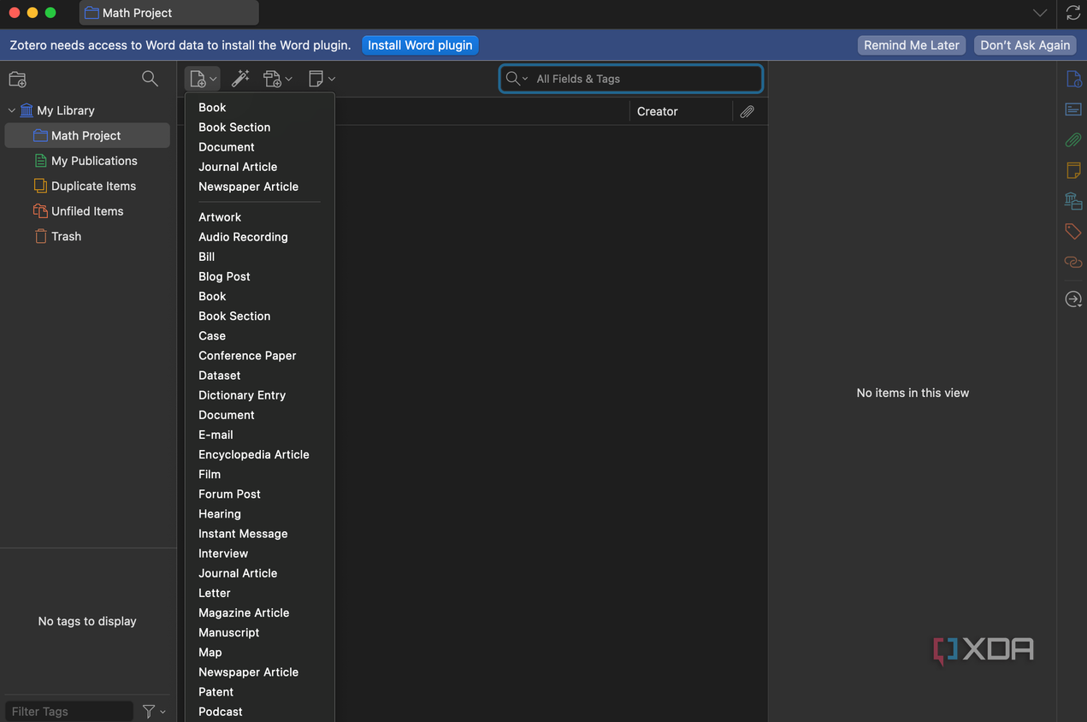Focus the Filter Tags input field
This screenshot has height=722, width=1087.
pos(69,711)
